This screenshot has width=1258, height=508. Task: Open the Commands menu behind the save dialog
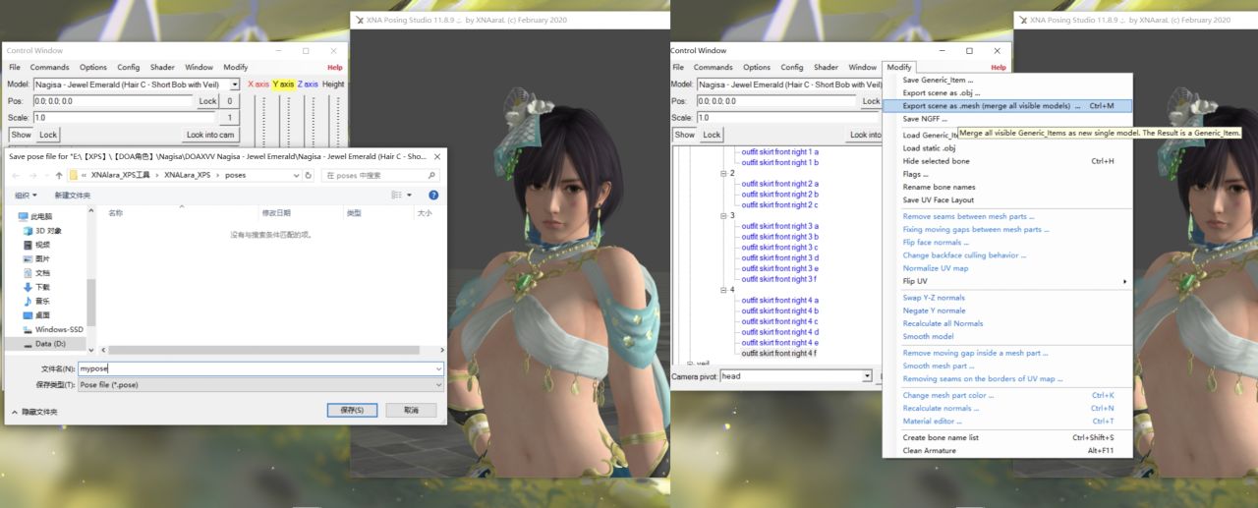pos(49,67)
